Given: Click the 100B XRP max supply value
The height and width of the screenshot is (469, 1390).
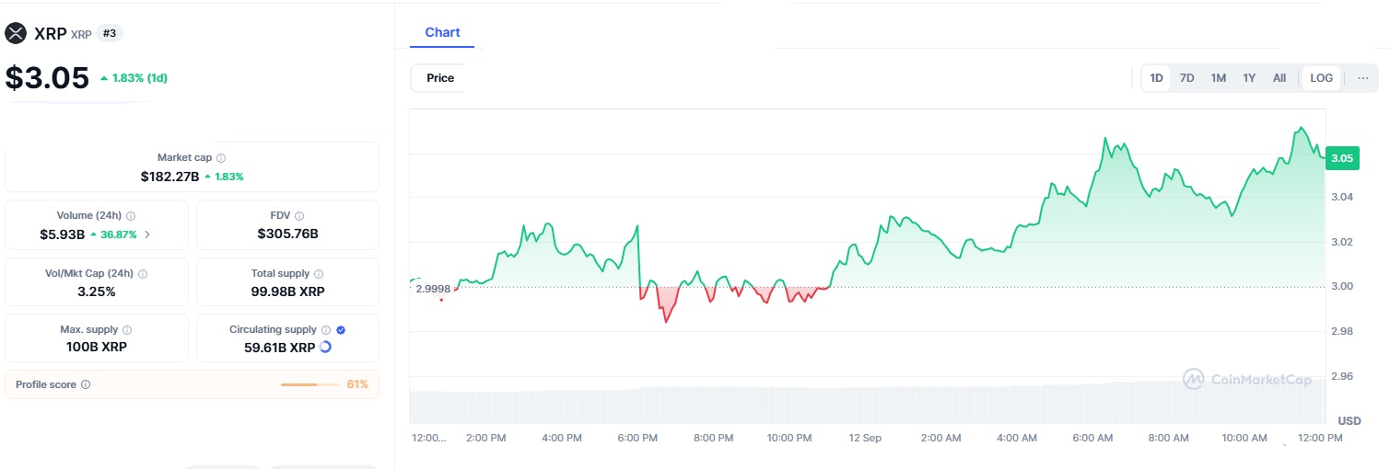Looking at the screenshot, I should 97,348.
